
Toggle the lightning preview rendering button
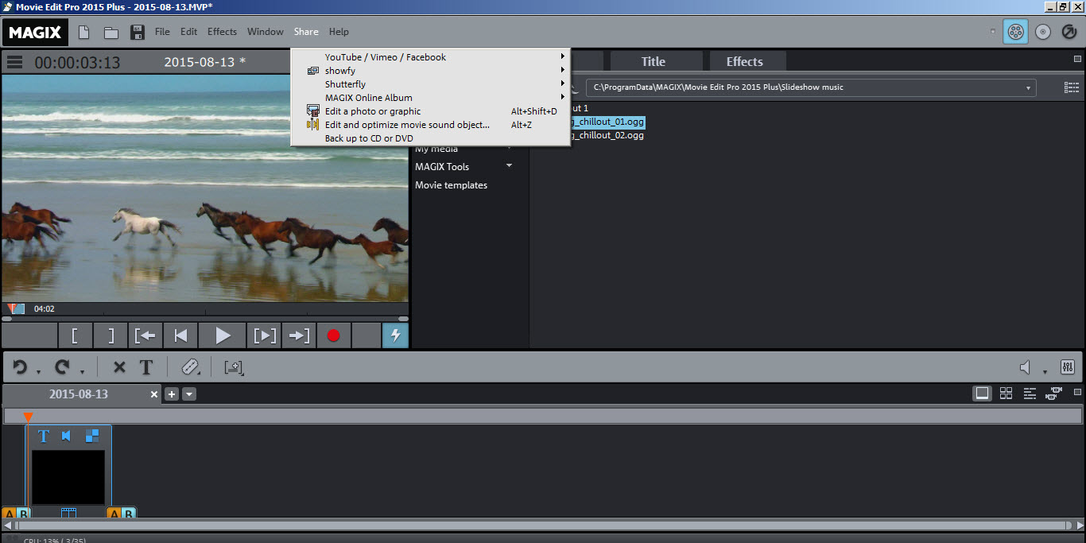395,335
